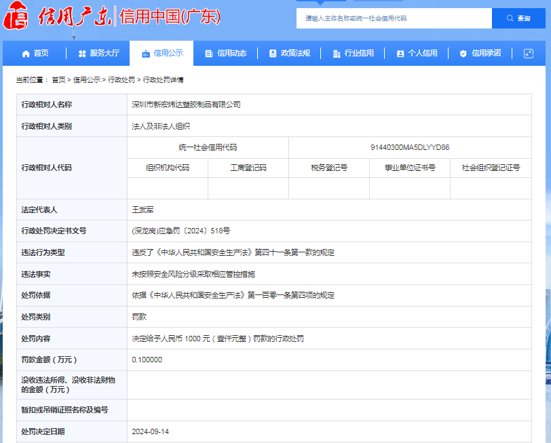Screen dimensions: 551x443
Task: Select company name 深圳市新宏炜达塑胶制品有限公司
Action: (186, 104)
